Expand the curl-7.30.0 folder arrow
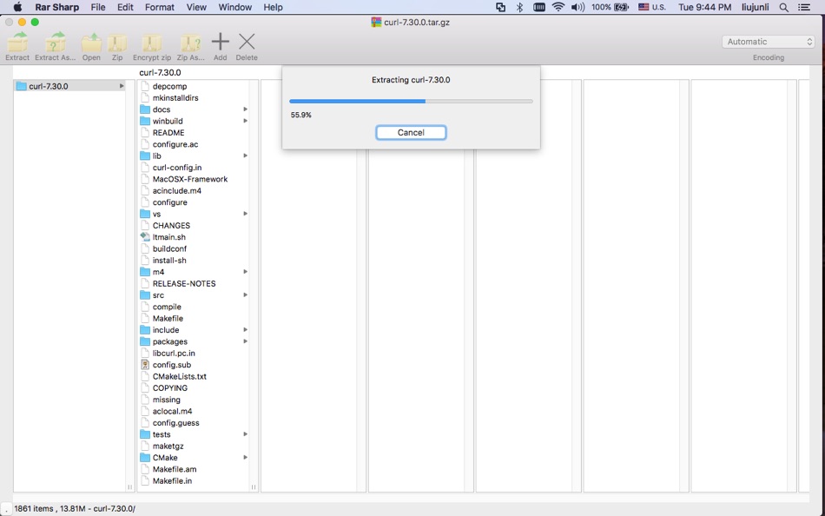 click(x=122, y=86)
